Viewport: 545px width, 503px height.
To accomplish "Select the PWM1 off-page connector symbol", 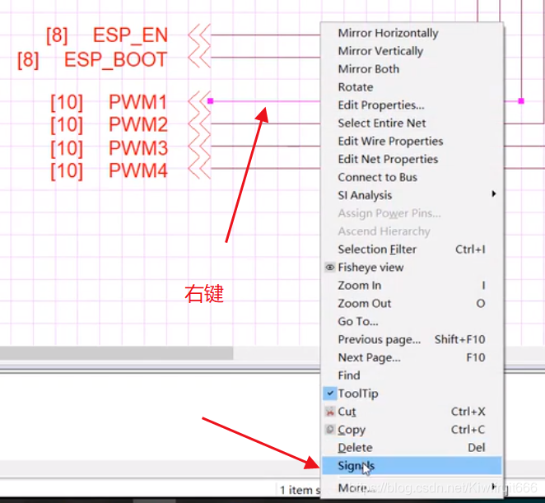I will 198,102.
